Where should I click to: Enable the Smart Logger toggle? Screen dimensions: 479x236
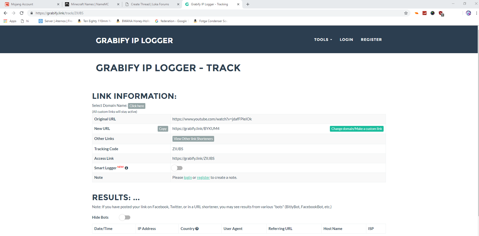coord(177,168)
